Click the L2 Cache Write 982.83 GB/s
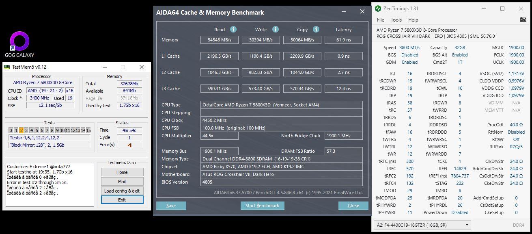 click(x=261, y=72)
